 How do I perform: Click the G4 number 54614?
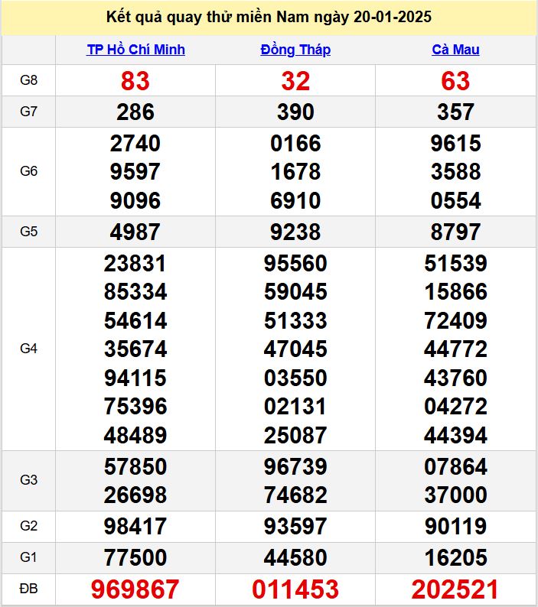pyautogui.click(x=135, y=320)
